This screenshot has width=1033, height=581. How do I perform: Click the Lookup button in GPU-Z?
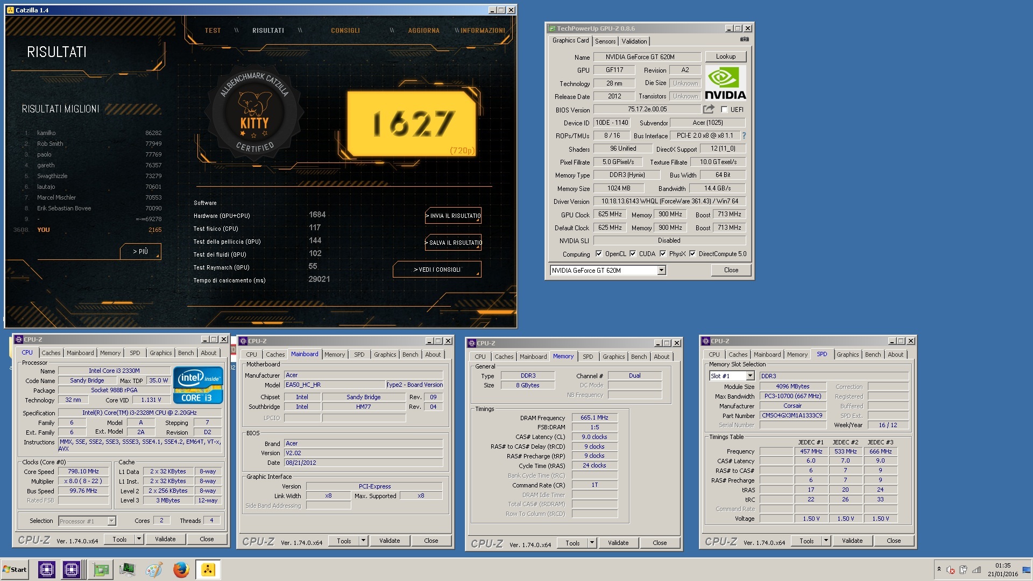(x=726, y=56)
